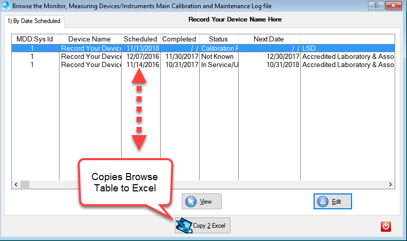This screenshot has height=241, width=407.
Task: Click the horizontal scrollbar thumb
Action: (x=25, y=185)
